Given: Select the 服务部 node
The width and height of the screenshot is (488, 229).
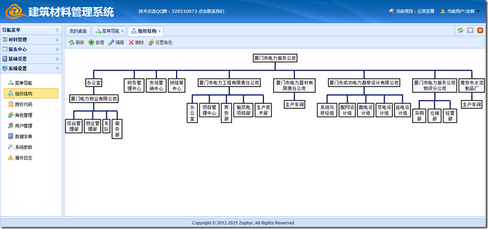Looking at the screenshot, I should point(117,128).
